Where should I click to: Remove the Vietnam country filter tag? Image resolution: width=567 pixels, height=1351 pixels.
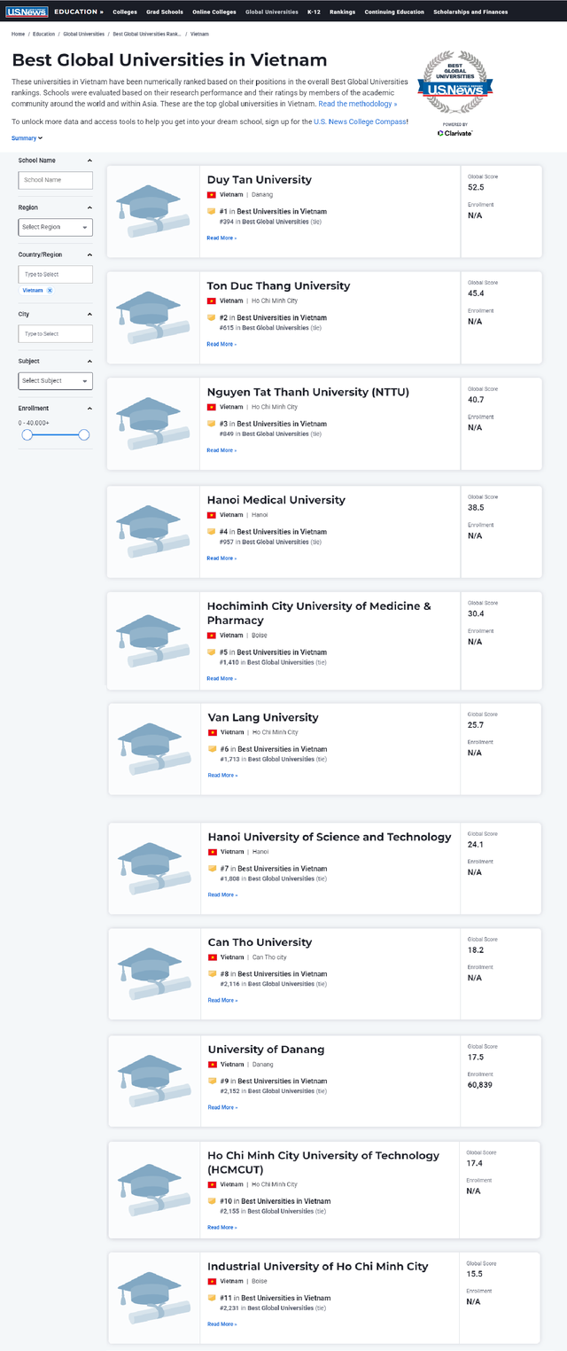click(x=50, y=290)
